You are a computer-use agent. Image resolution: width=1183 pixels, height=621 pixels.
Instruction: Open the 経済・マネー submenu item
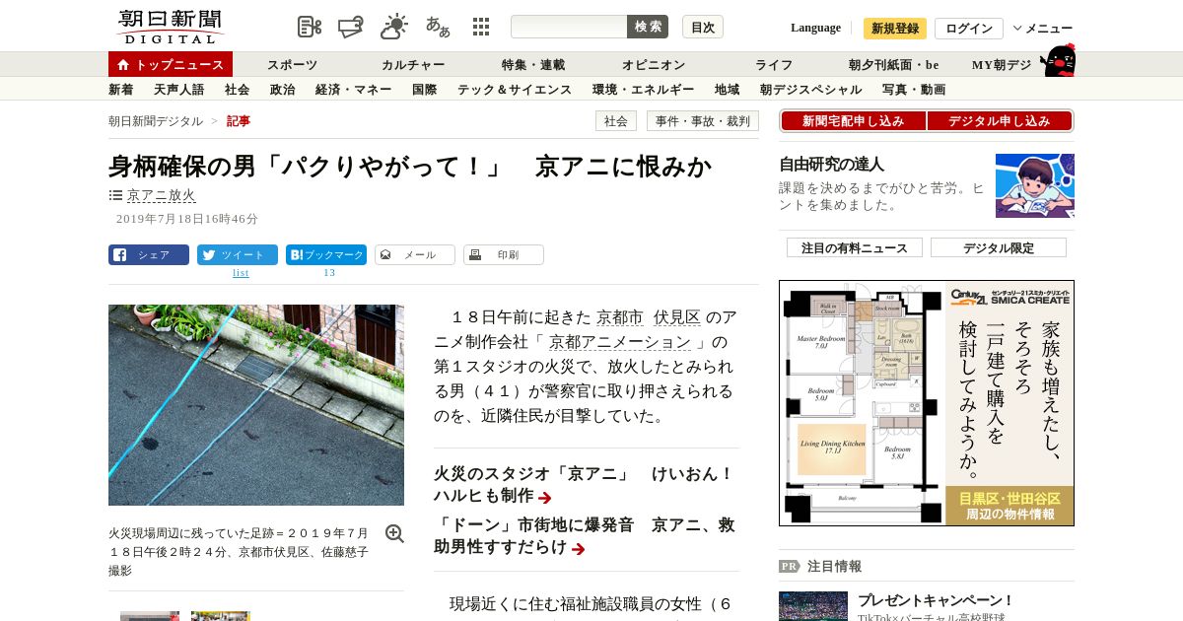tap(354, 89)
